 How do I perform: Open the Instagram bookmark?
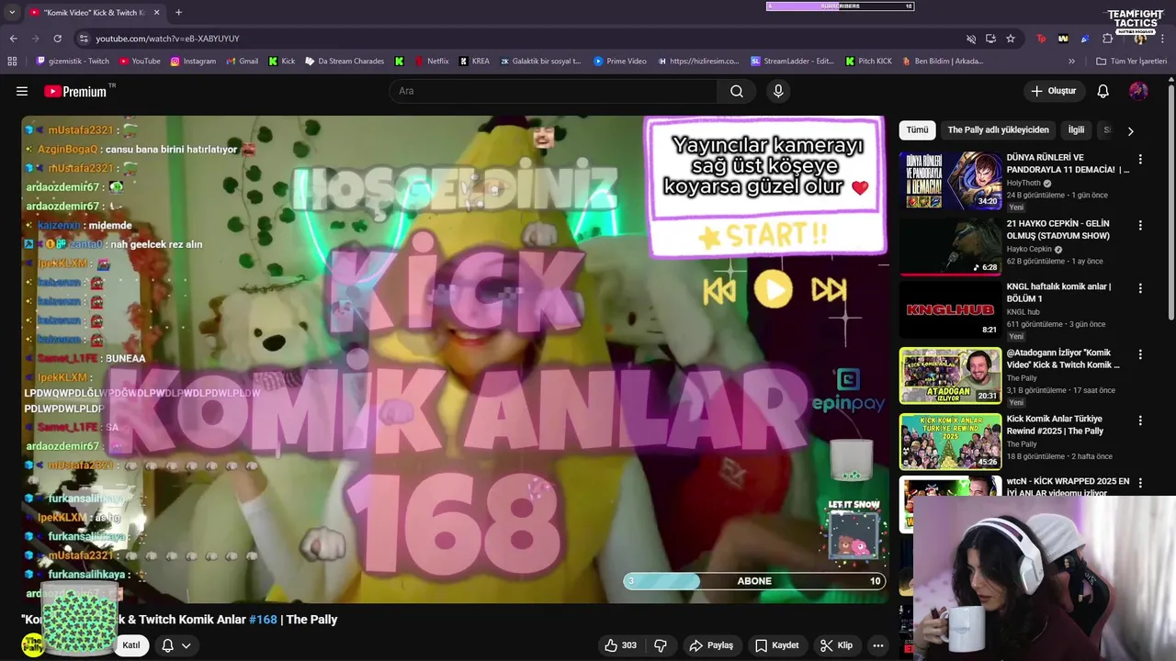[193, 62]
